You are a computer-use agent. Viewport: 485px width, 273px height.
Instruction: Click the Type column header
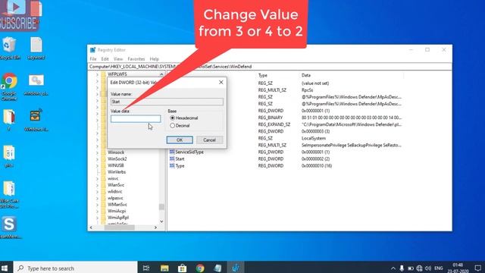263,75
